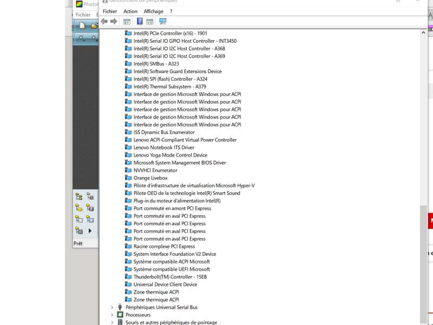This screenshot has height=325, width=433.
Task: Select System Interface Foundation V2 Device
Action: pos(175,253)
